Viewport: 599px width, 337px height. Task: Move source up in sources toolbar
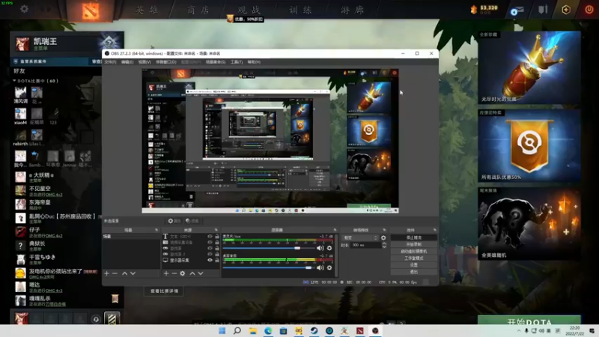pos(192,273)
